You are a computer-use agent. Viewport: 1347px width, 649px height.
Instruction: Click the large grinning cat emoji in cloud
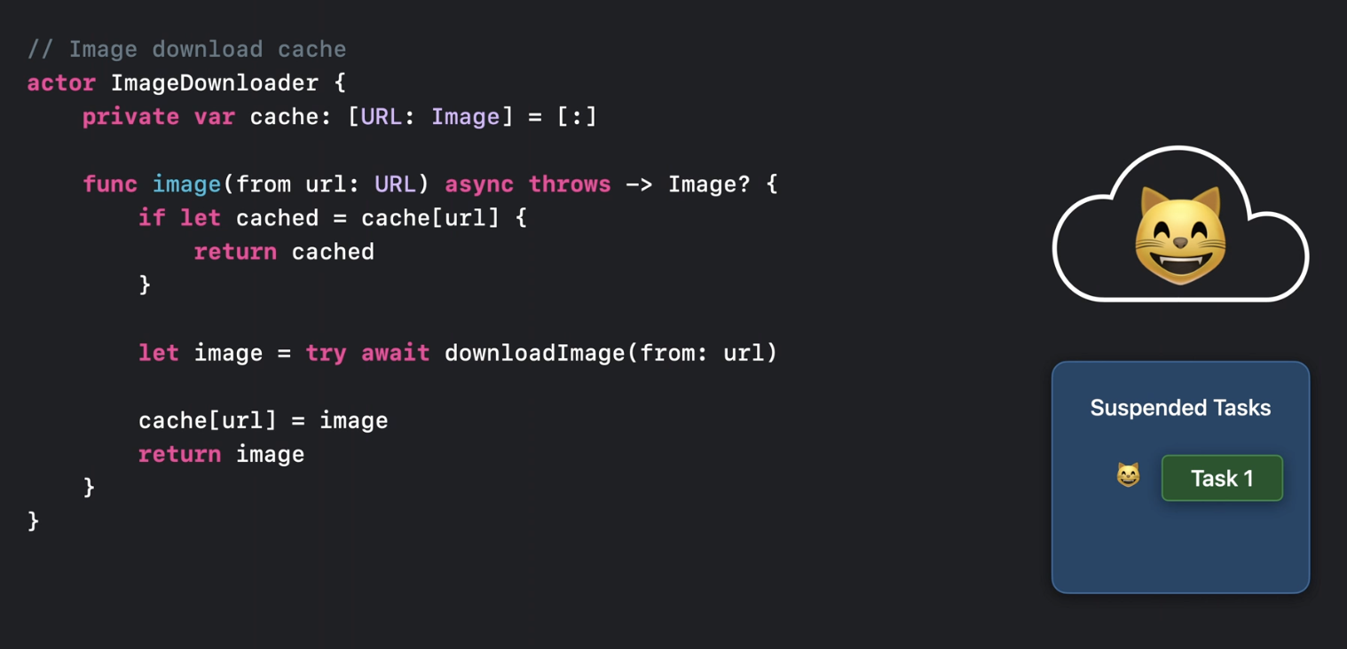click(1180, 236)
